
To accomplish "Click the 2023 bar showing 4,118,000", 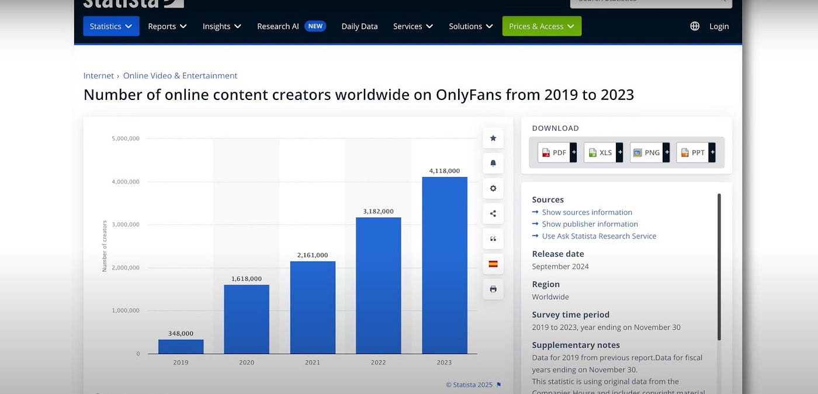I will coord(445,265).
